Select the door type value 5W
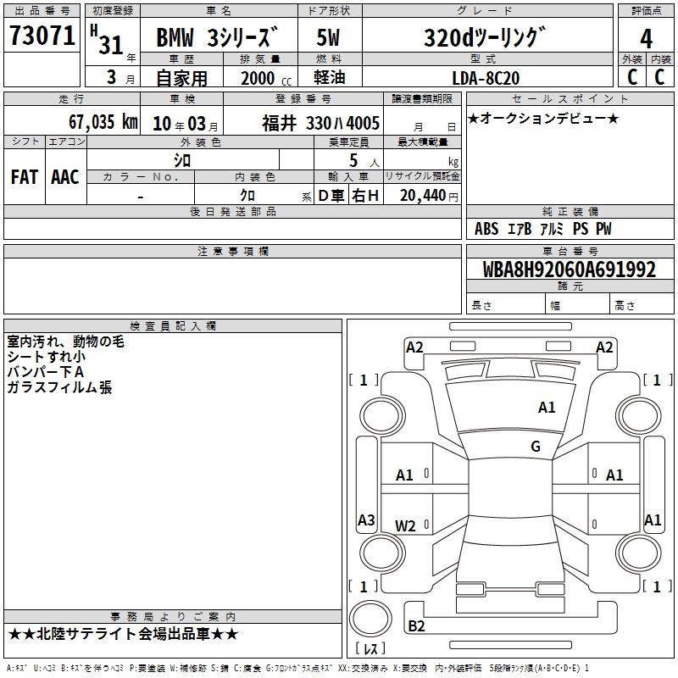Screen dimensions: 678x678 click(328, 37)
